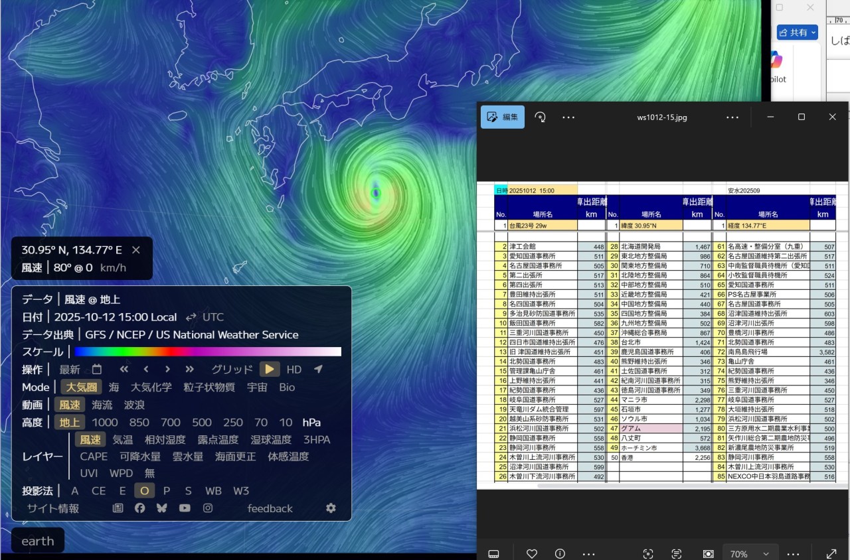Image resolution: width=850 pixels, height=560 pixels.
Task: Click the 編集 edit button in Photos
Action: [503, 117]
